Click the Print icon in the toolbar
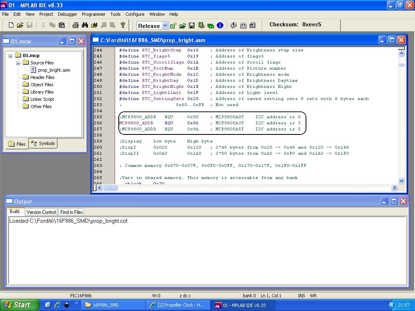Image resolution: width=415 pixels, height=311 pixels. pos(75,25)
